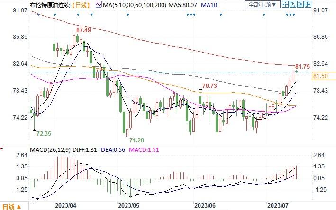This screenshot has height=210, width=336.
Task: Click the chart icon beside the MA indicator label
Action: click(99, 4)
